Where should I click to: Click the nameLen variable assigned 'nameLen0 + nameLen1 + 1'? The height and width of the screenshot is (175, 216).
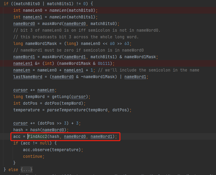point(22,70)
